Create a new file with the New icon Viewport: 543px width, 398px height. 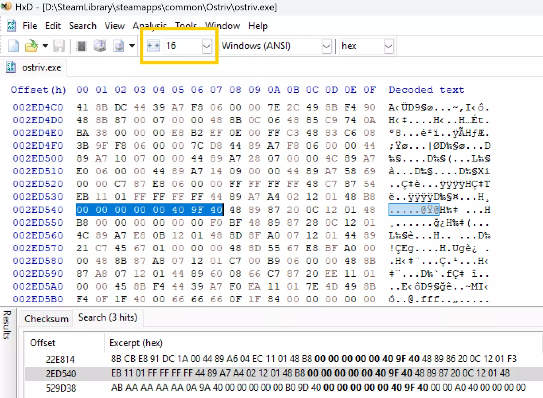click(x=14, y=46)
